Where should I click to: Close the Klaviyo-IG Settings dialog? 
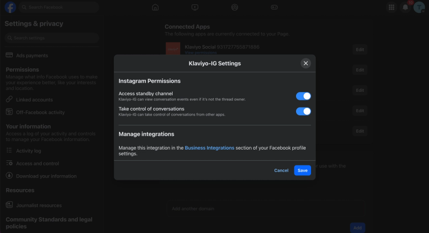tap(306, 63)
